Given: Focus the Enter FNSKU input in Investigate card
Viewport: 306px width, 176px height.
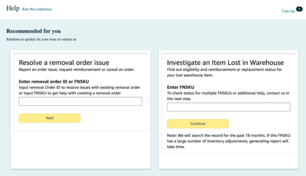Looking at the screenshot, I should click(x=228, y=107).
